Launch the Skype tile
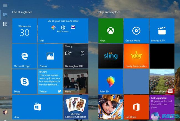The width and height of the screenshot is (180, 121). 25,82
